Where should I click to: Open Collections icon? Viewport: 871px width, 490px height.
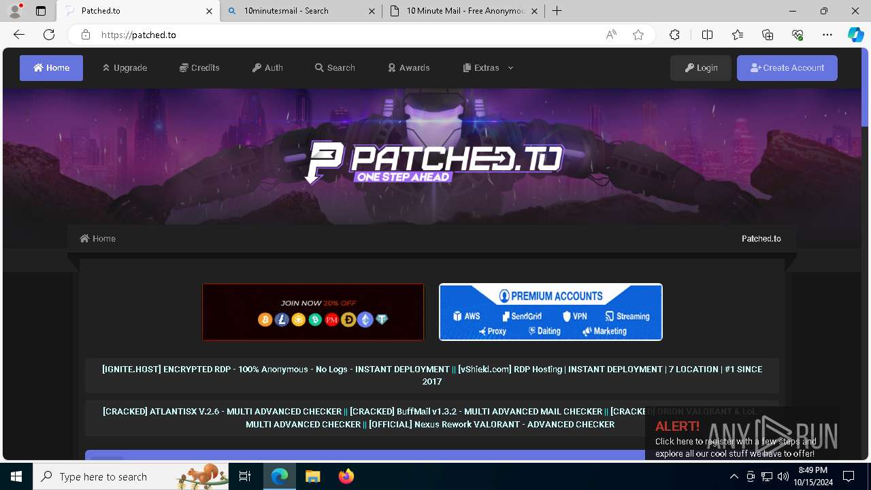pos(768,35)
